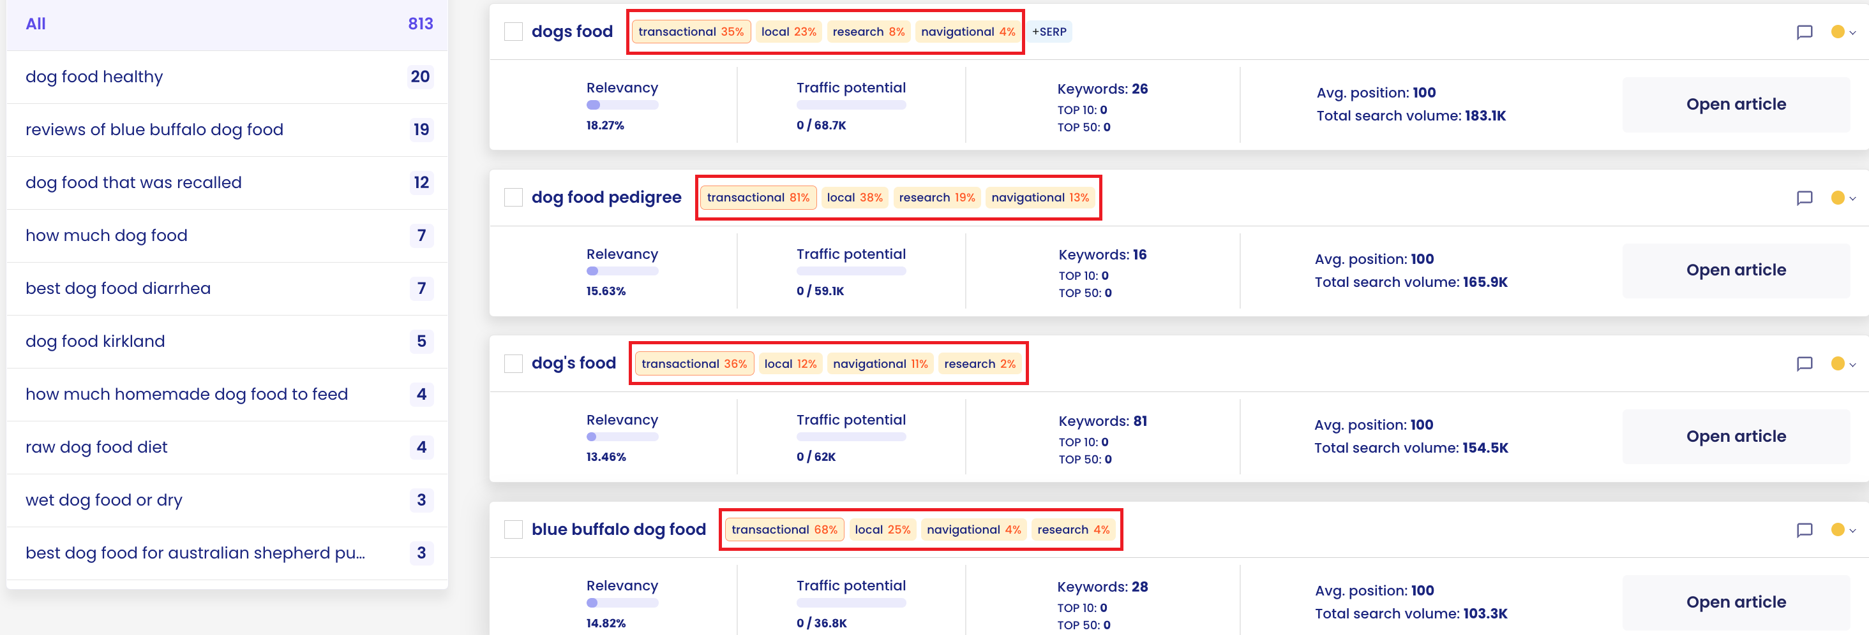Select 'dog food kirkland' cluster
The width and height of the screenshot is (1869, 635).
click(x=227, y=342)
